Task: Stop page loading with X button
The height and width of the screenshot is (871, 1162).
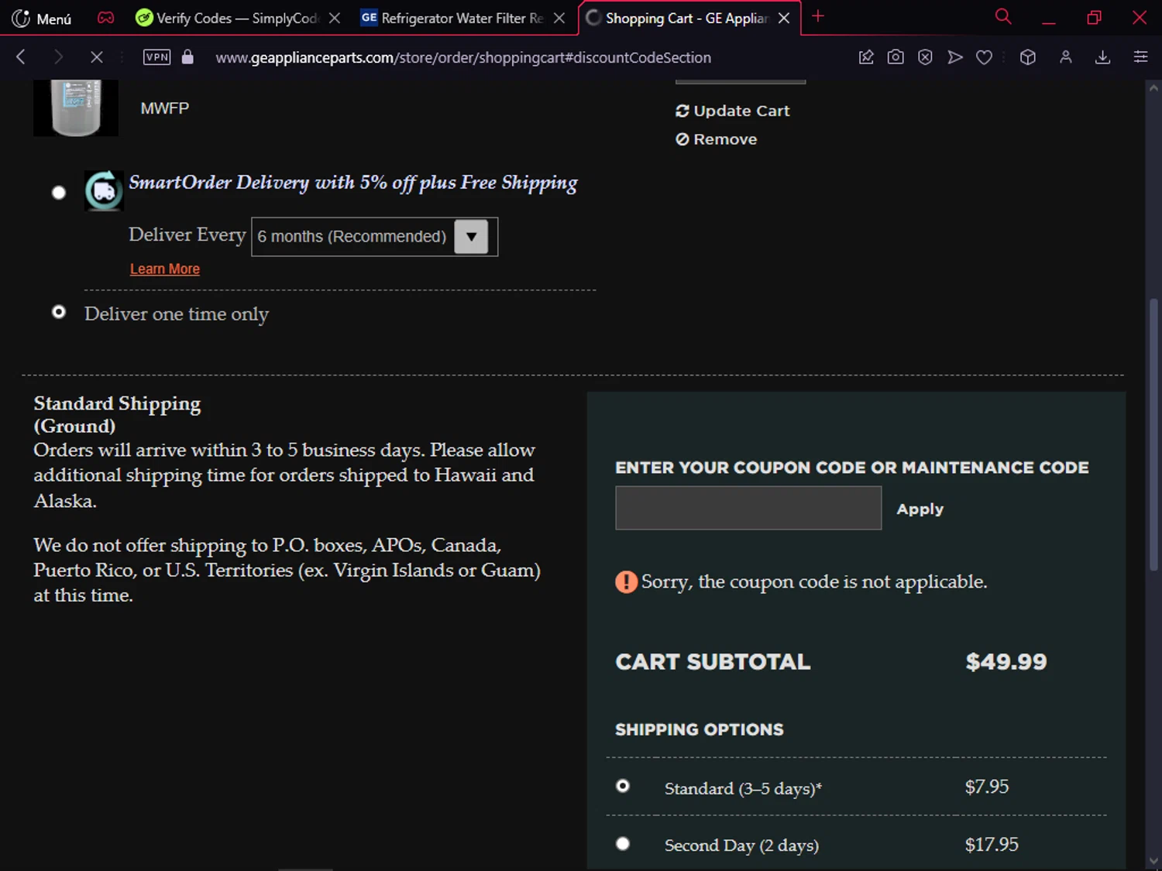Action: (96, 57)
